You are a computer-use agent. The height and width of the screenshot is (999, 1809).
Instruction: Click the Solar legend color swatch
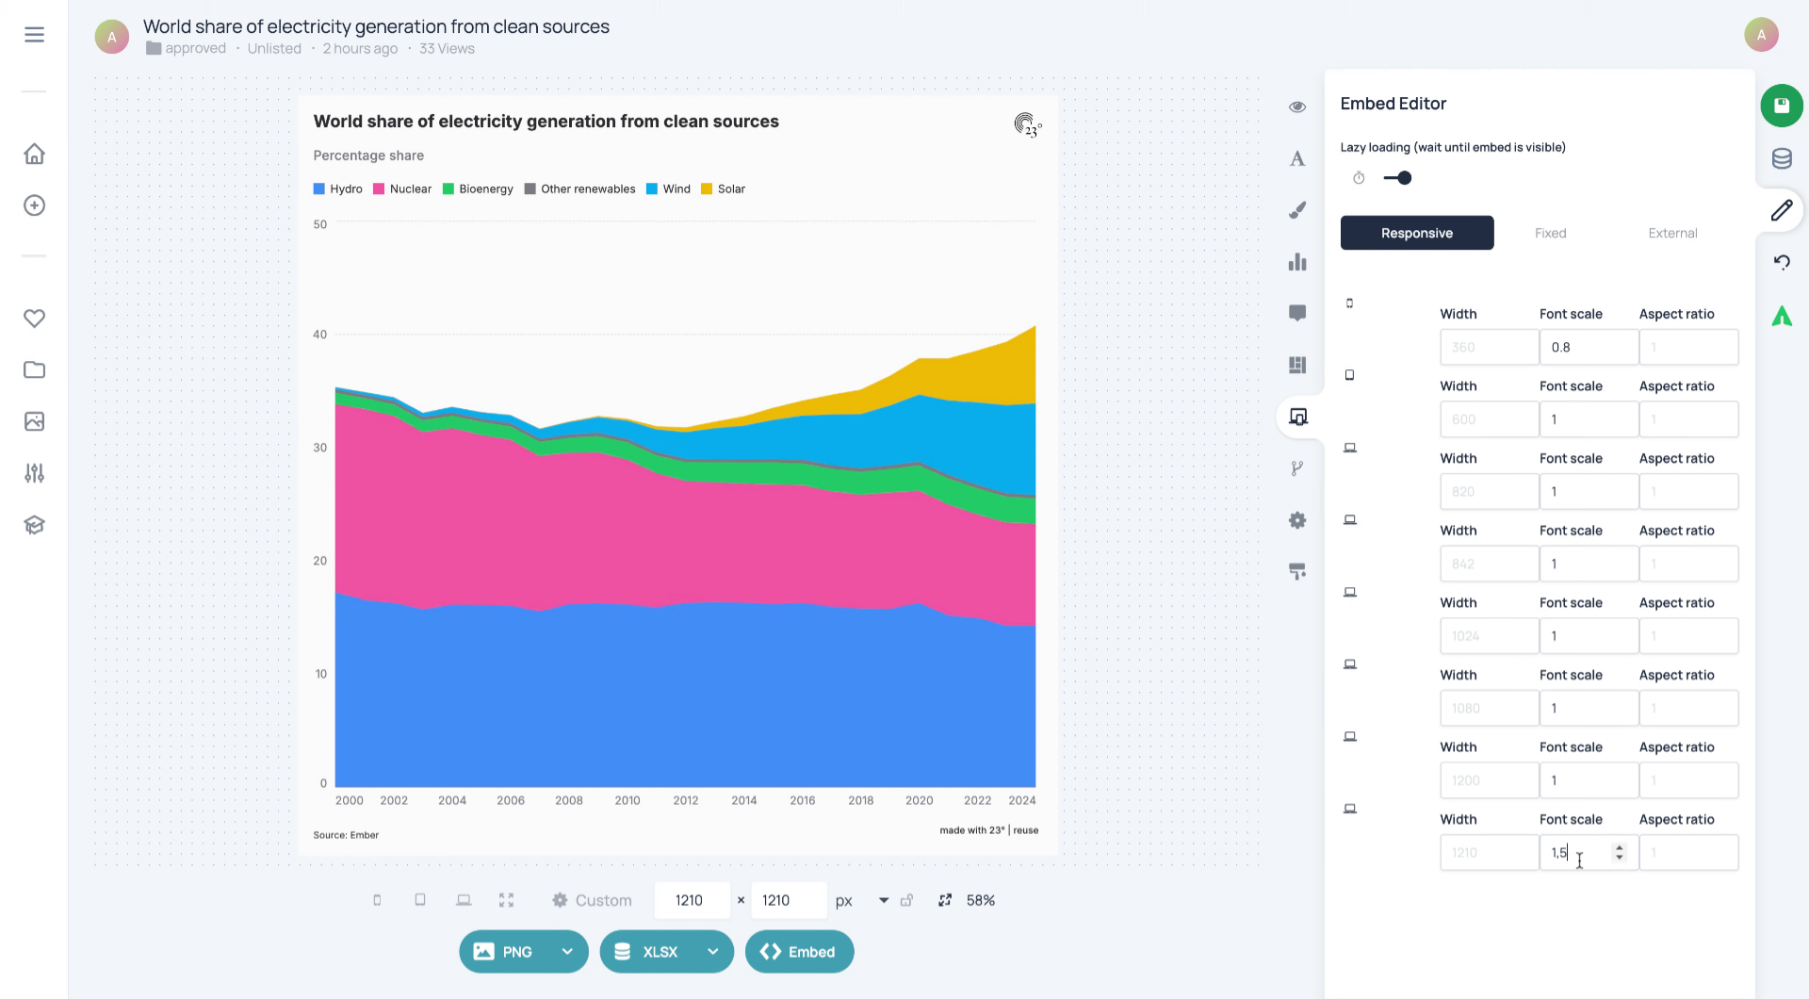point(707,188)
